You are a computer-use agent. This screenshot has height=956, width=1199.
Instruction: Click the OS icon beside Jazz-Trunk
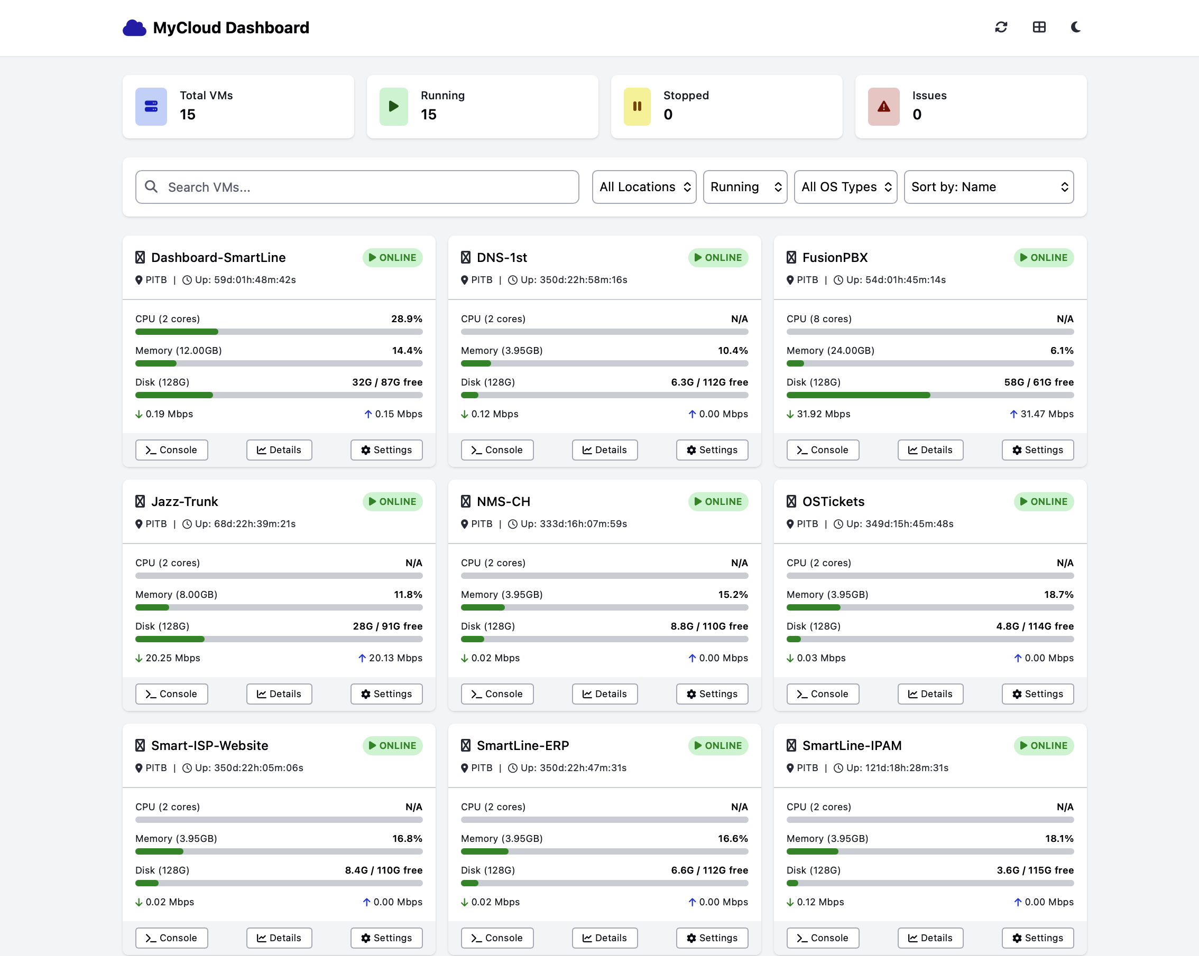coord(140,501)
